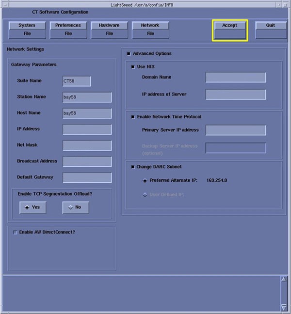Image resolution: width=291 pixels, height=314 pixels.
Task: Click the Default Gateway input box
Action: pos(87,177)
